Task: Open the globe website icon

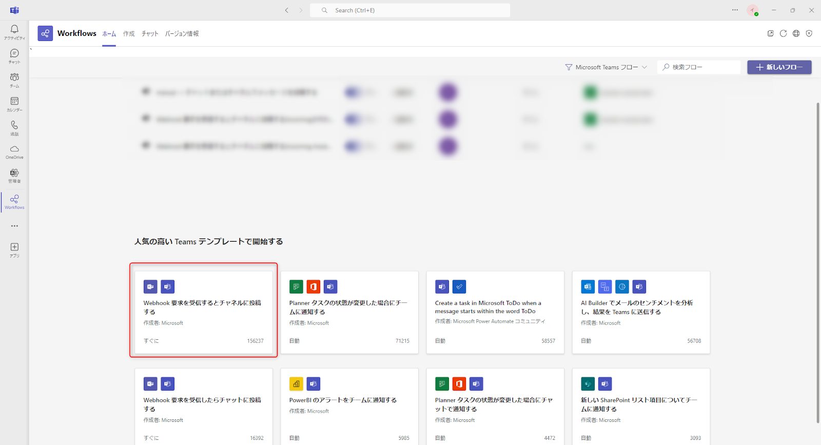Action: (x=796, y=33)
